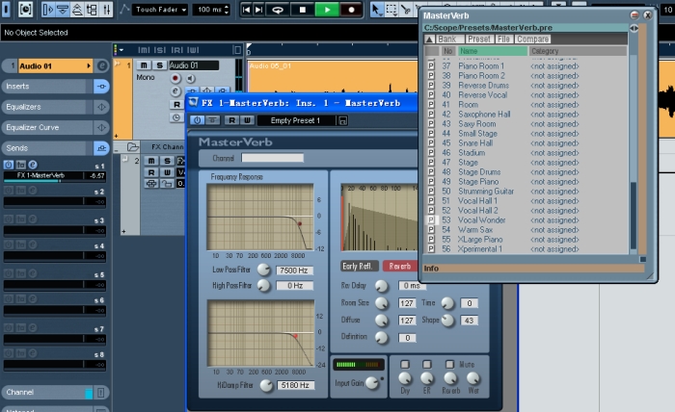
Task: Click the Stop button in transport
Action: tap(303, 10)
